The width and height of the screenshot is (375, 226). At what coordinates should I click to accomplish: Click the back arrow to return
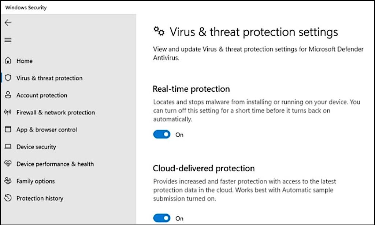[8, 23]
